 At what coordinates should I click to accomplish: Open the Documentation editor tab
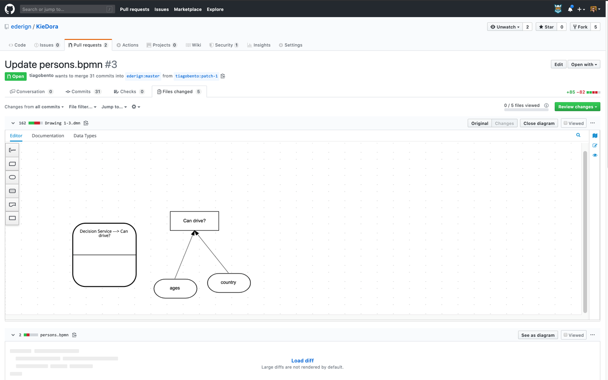pyautogui.click(x=48, y=136)
